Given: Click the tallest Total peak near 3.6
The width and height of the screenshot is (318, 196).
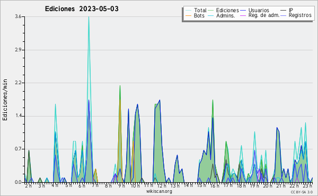Looking at the screenshot, I should point(89,17).
